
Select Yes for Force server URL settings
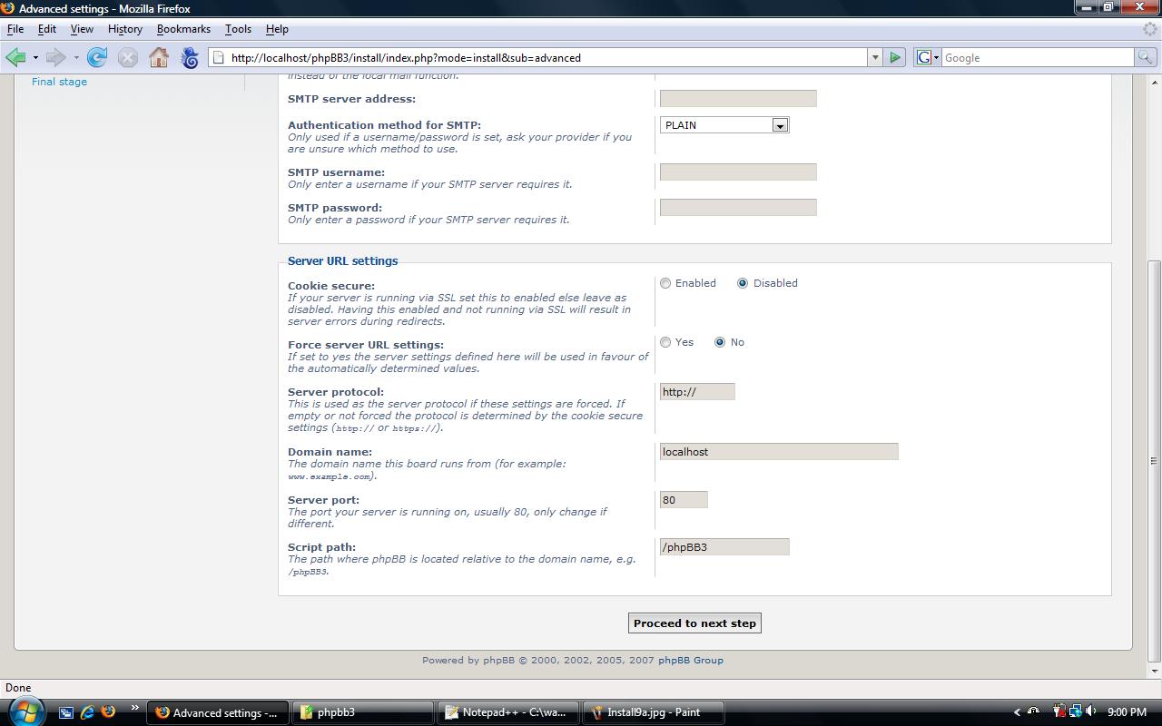pos(665,342)
